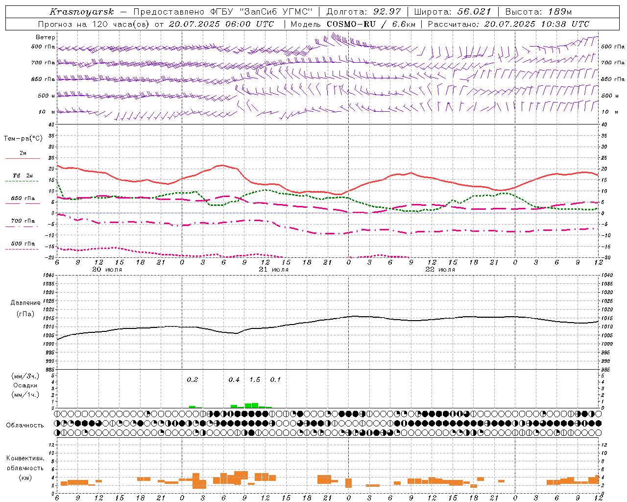This screenshot has width=627, height=502.
Task: Select the (км) unit label
Action: tap(25, 477)
